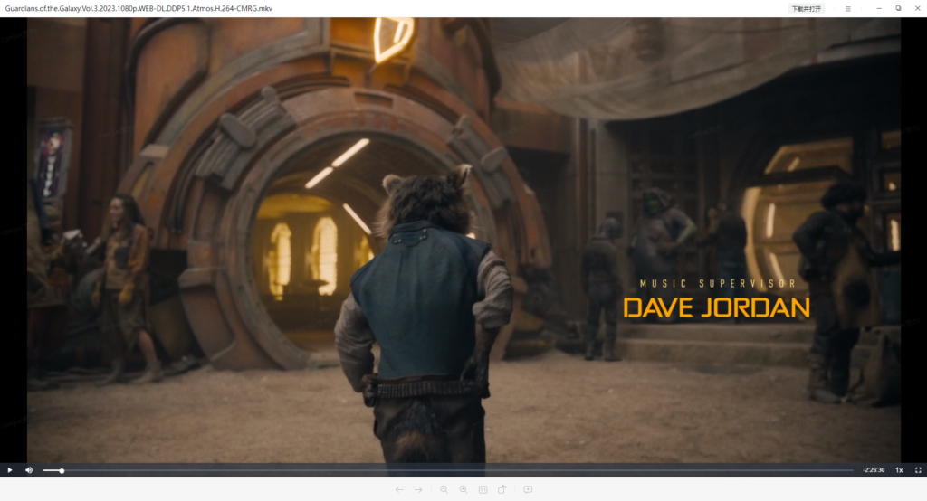Screen dimensions: 927x501
Task: Restore down the player window
Action: (898, 8)
